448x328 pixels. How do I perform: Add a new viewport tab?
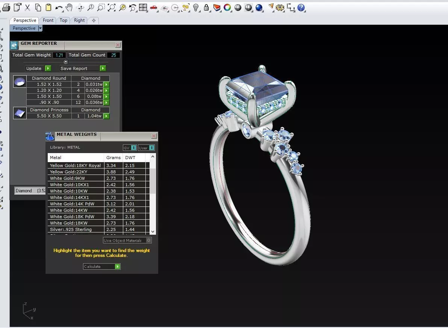point(94,20)
